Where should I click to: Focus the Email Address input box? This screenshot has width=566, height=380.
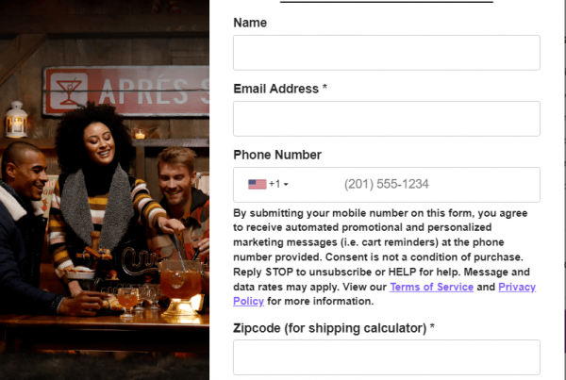click(387, 119)
